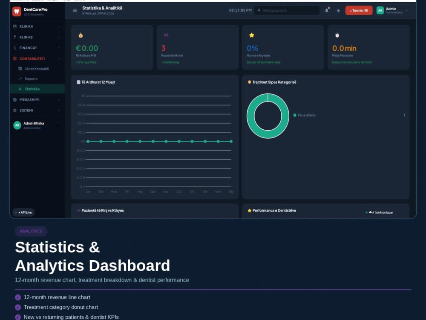Click the search magnifier icon
Viewport: 426px width, 320px height.
coord(259,10)
